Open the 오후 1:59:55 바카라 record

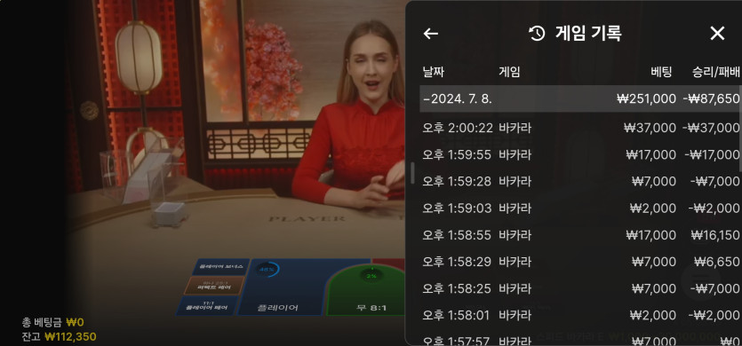click(579, 154)
